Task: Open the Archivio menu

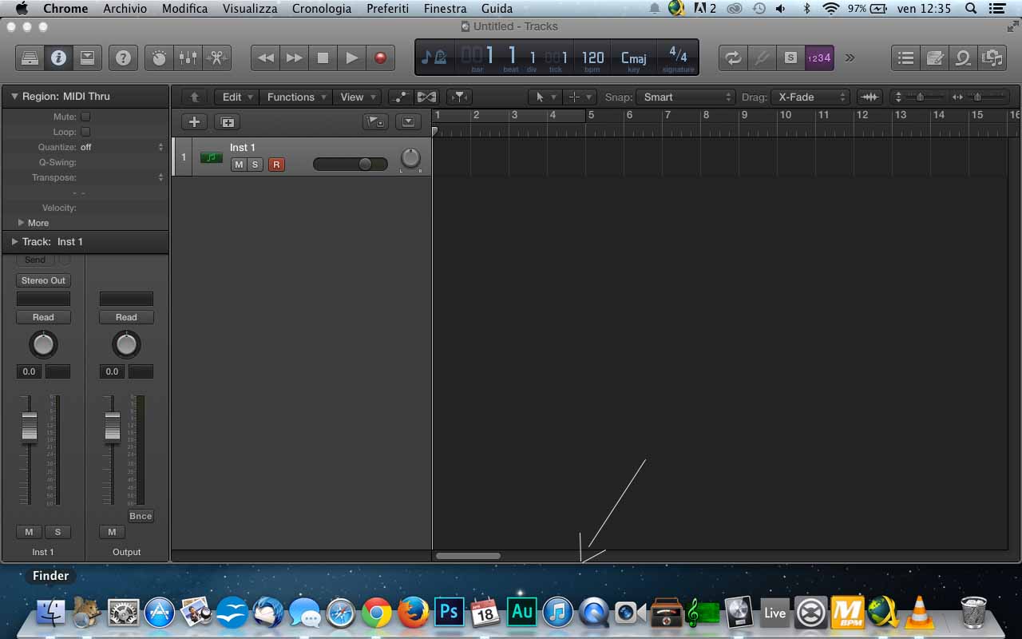Action: point(125,9)
